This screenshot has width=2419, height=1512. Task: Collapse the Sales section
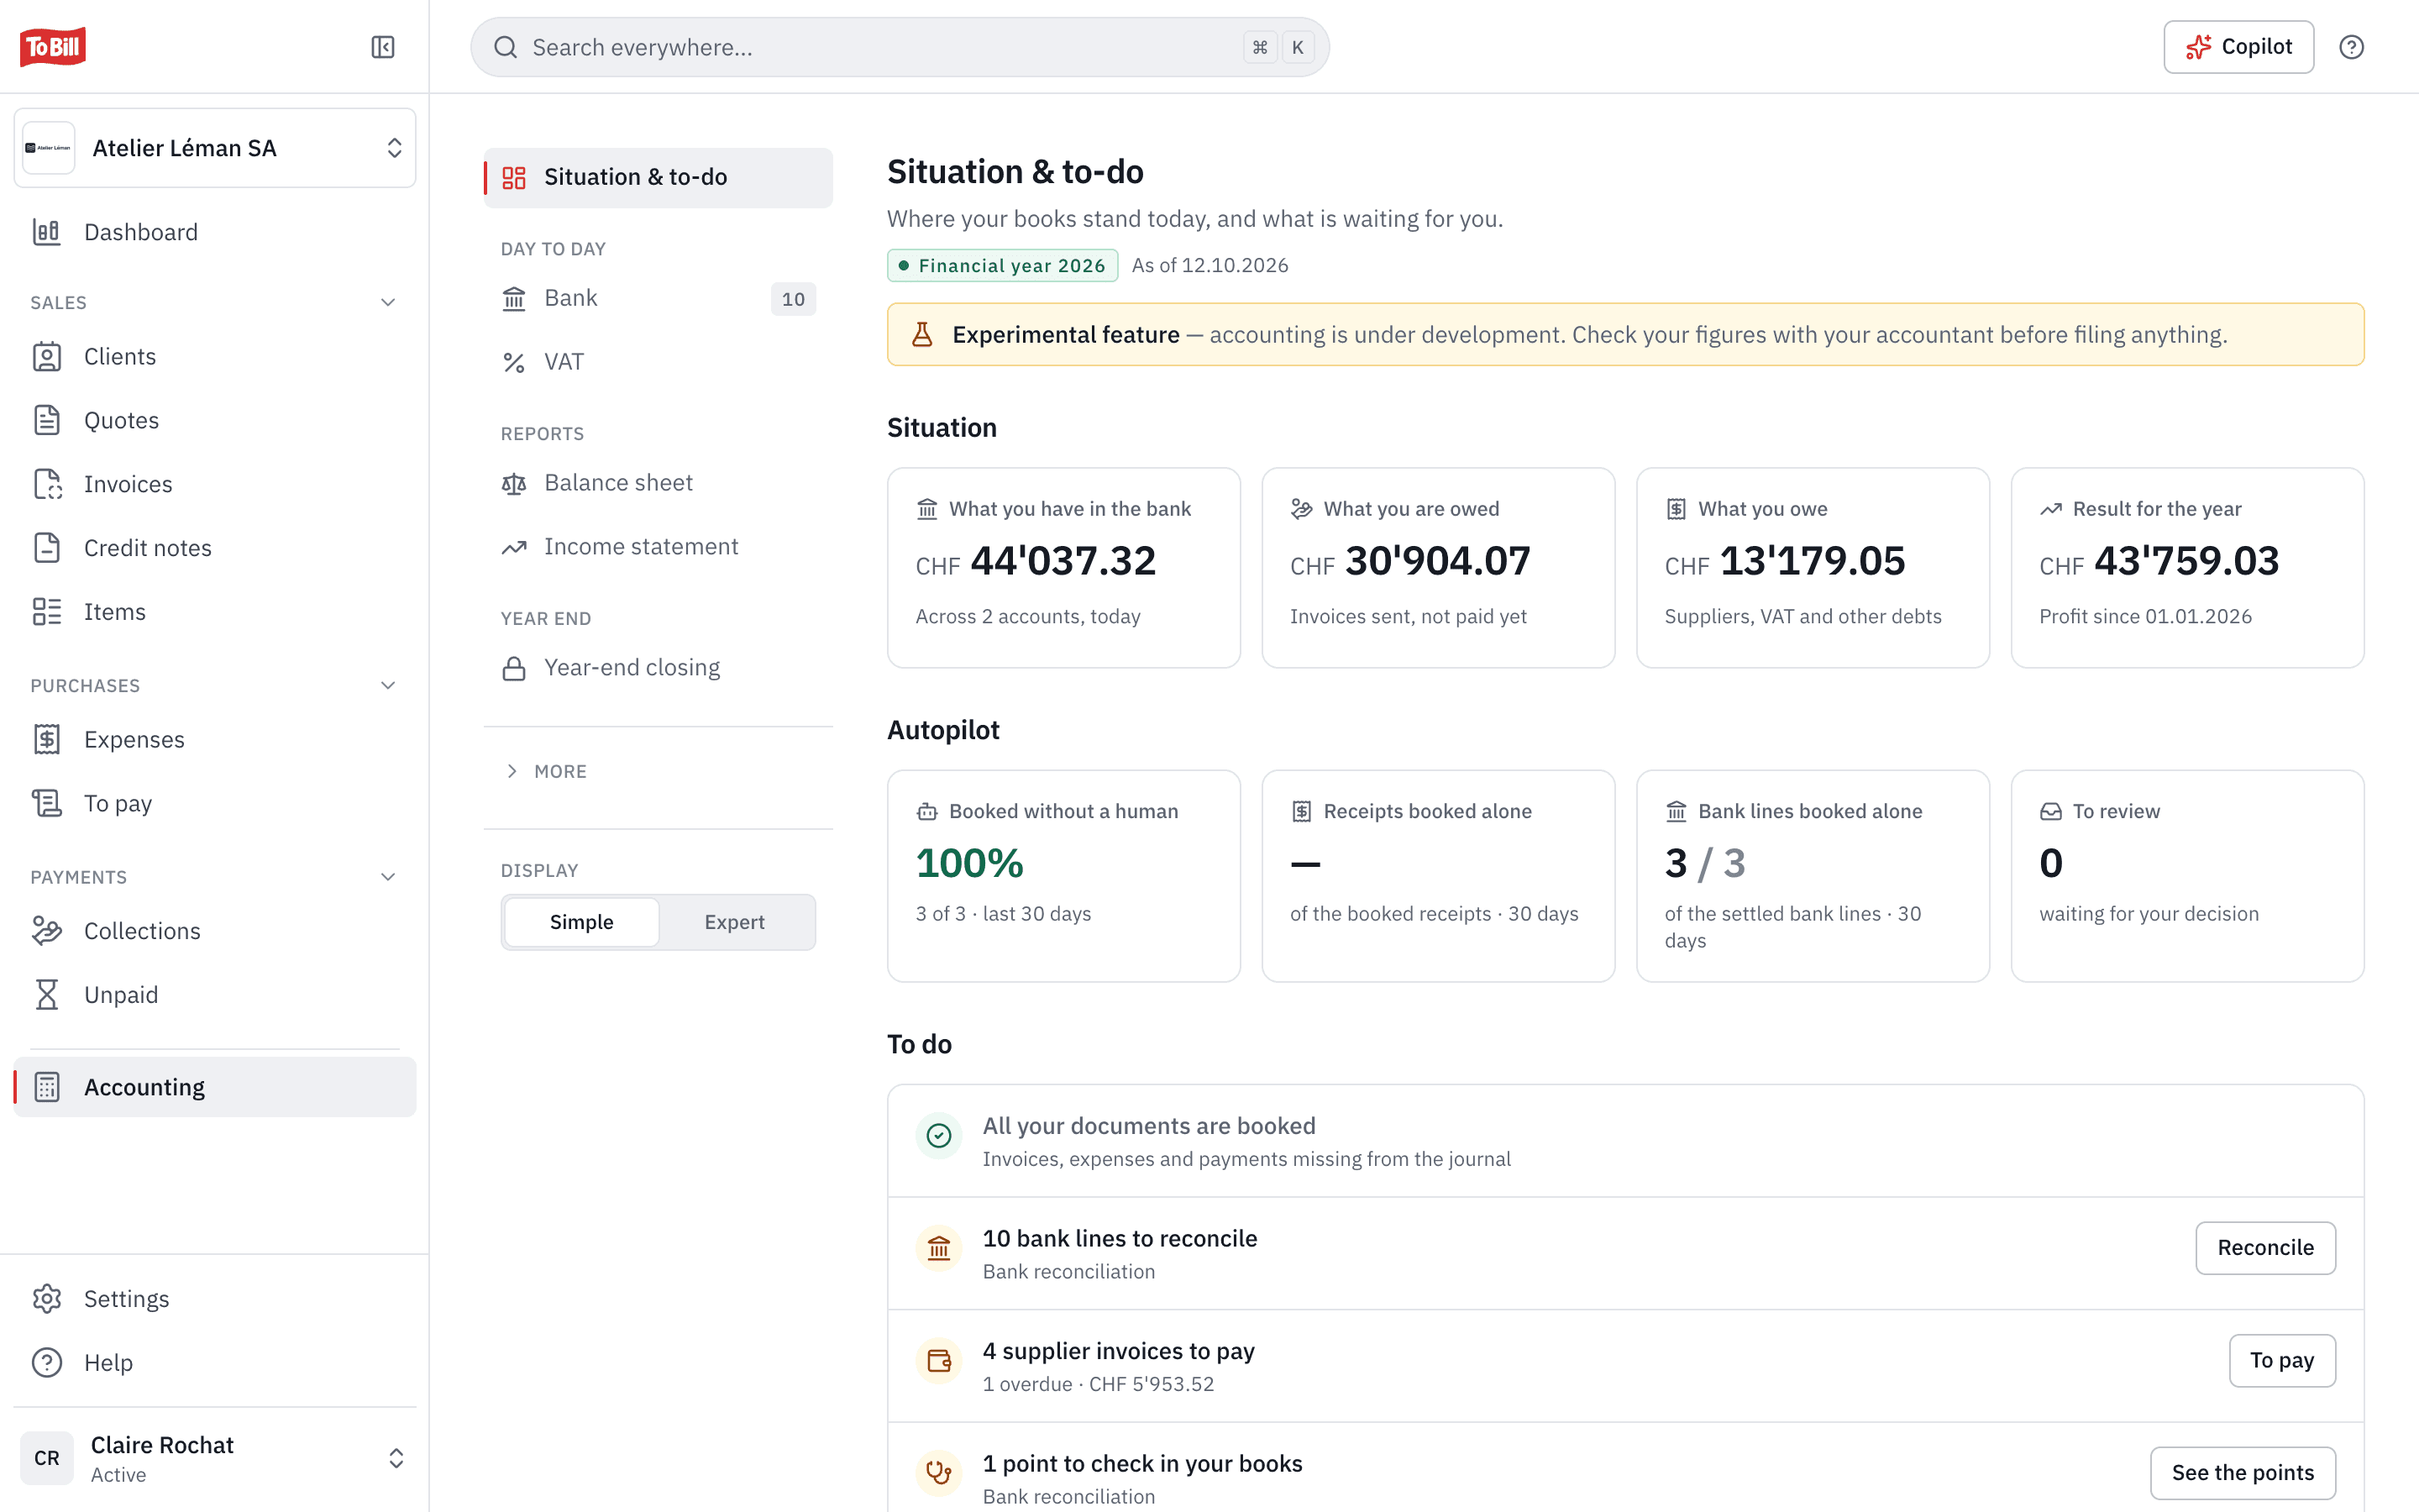(388, 302)
